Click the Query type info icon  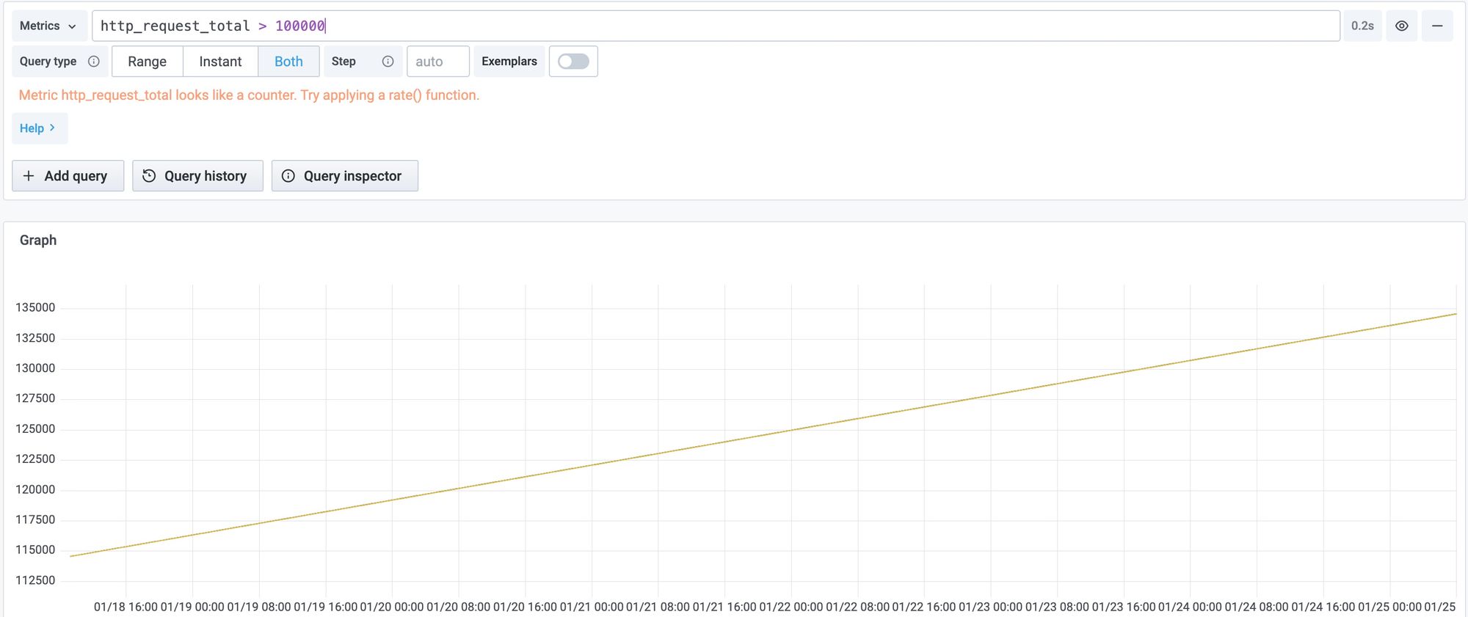94,62
